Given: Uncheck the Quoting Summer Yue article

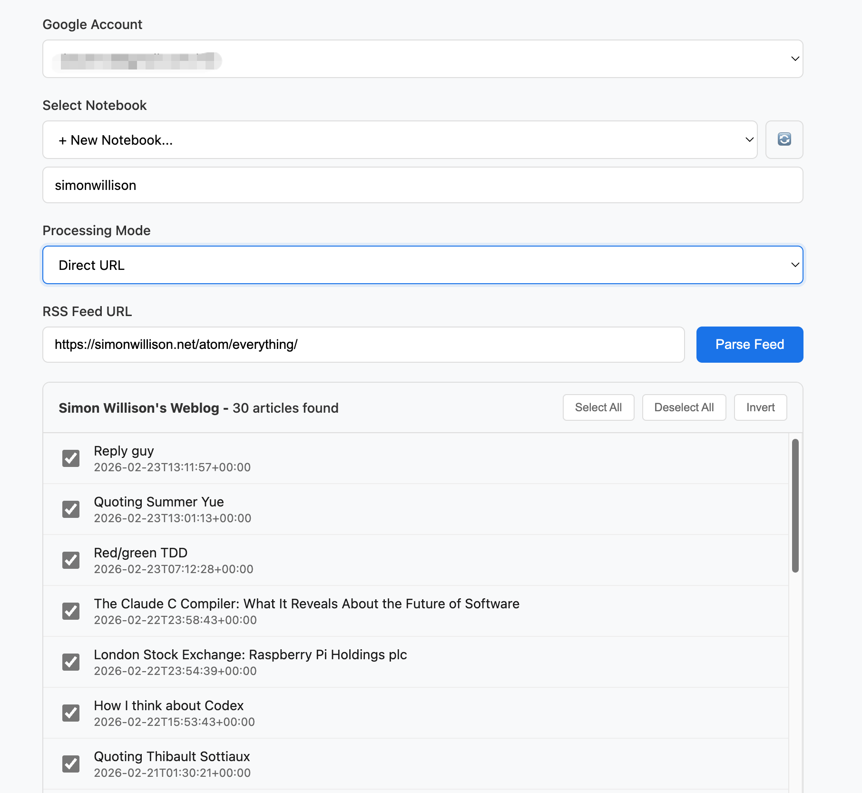Looking at the screenshot, I should point(71,509).
